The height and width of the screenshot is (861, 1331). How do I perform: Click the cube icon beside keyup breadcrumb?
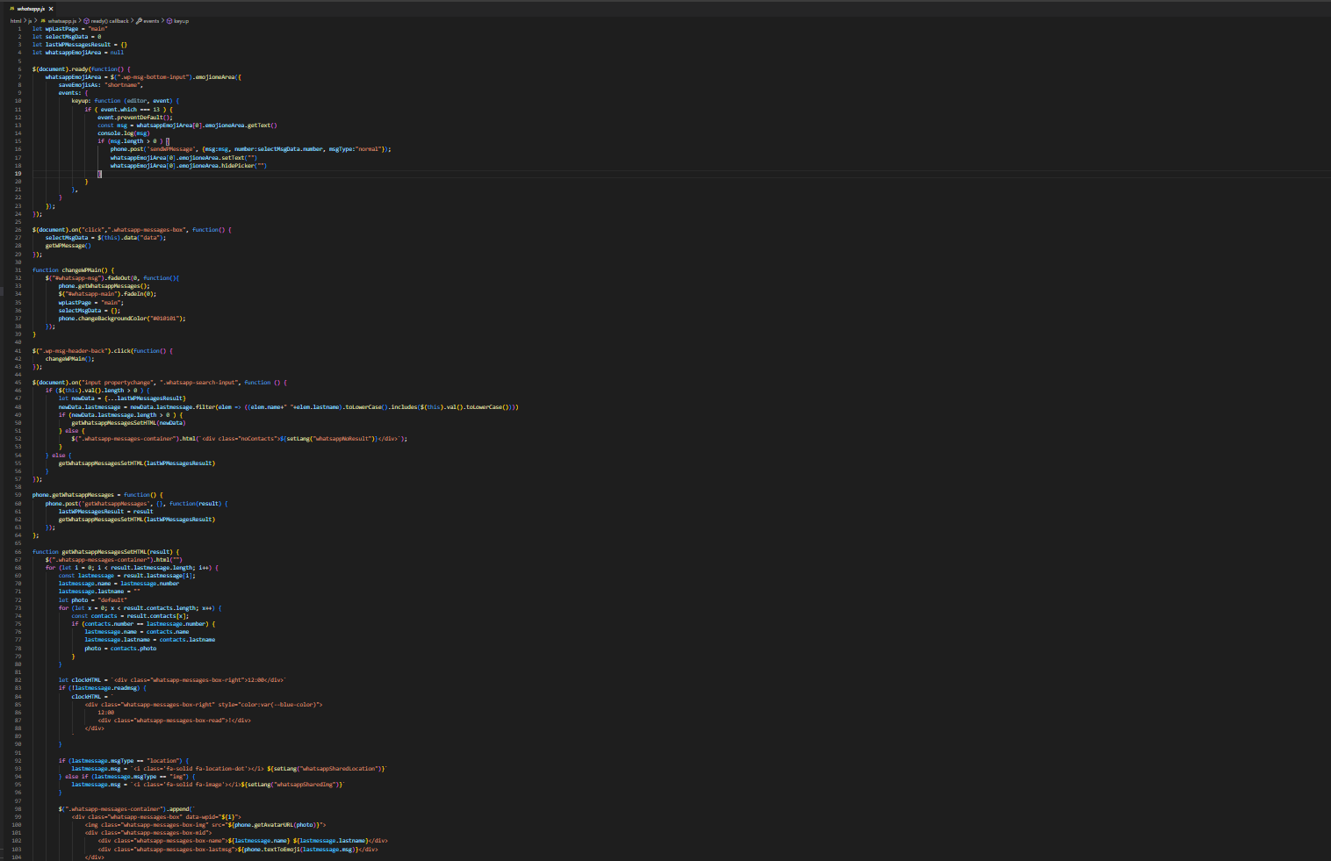[x=169, y=21]
